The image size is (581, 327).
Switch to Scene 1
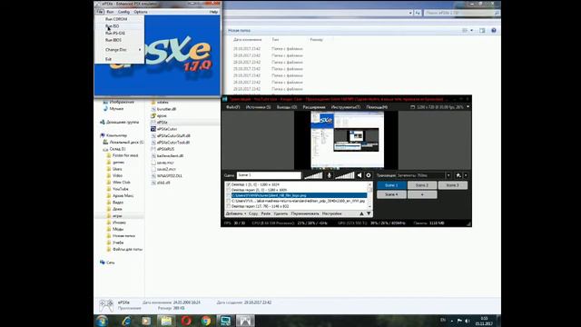[391, 185]
